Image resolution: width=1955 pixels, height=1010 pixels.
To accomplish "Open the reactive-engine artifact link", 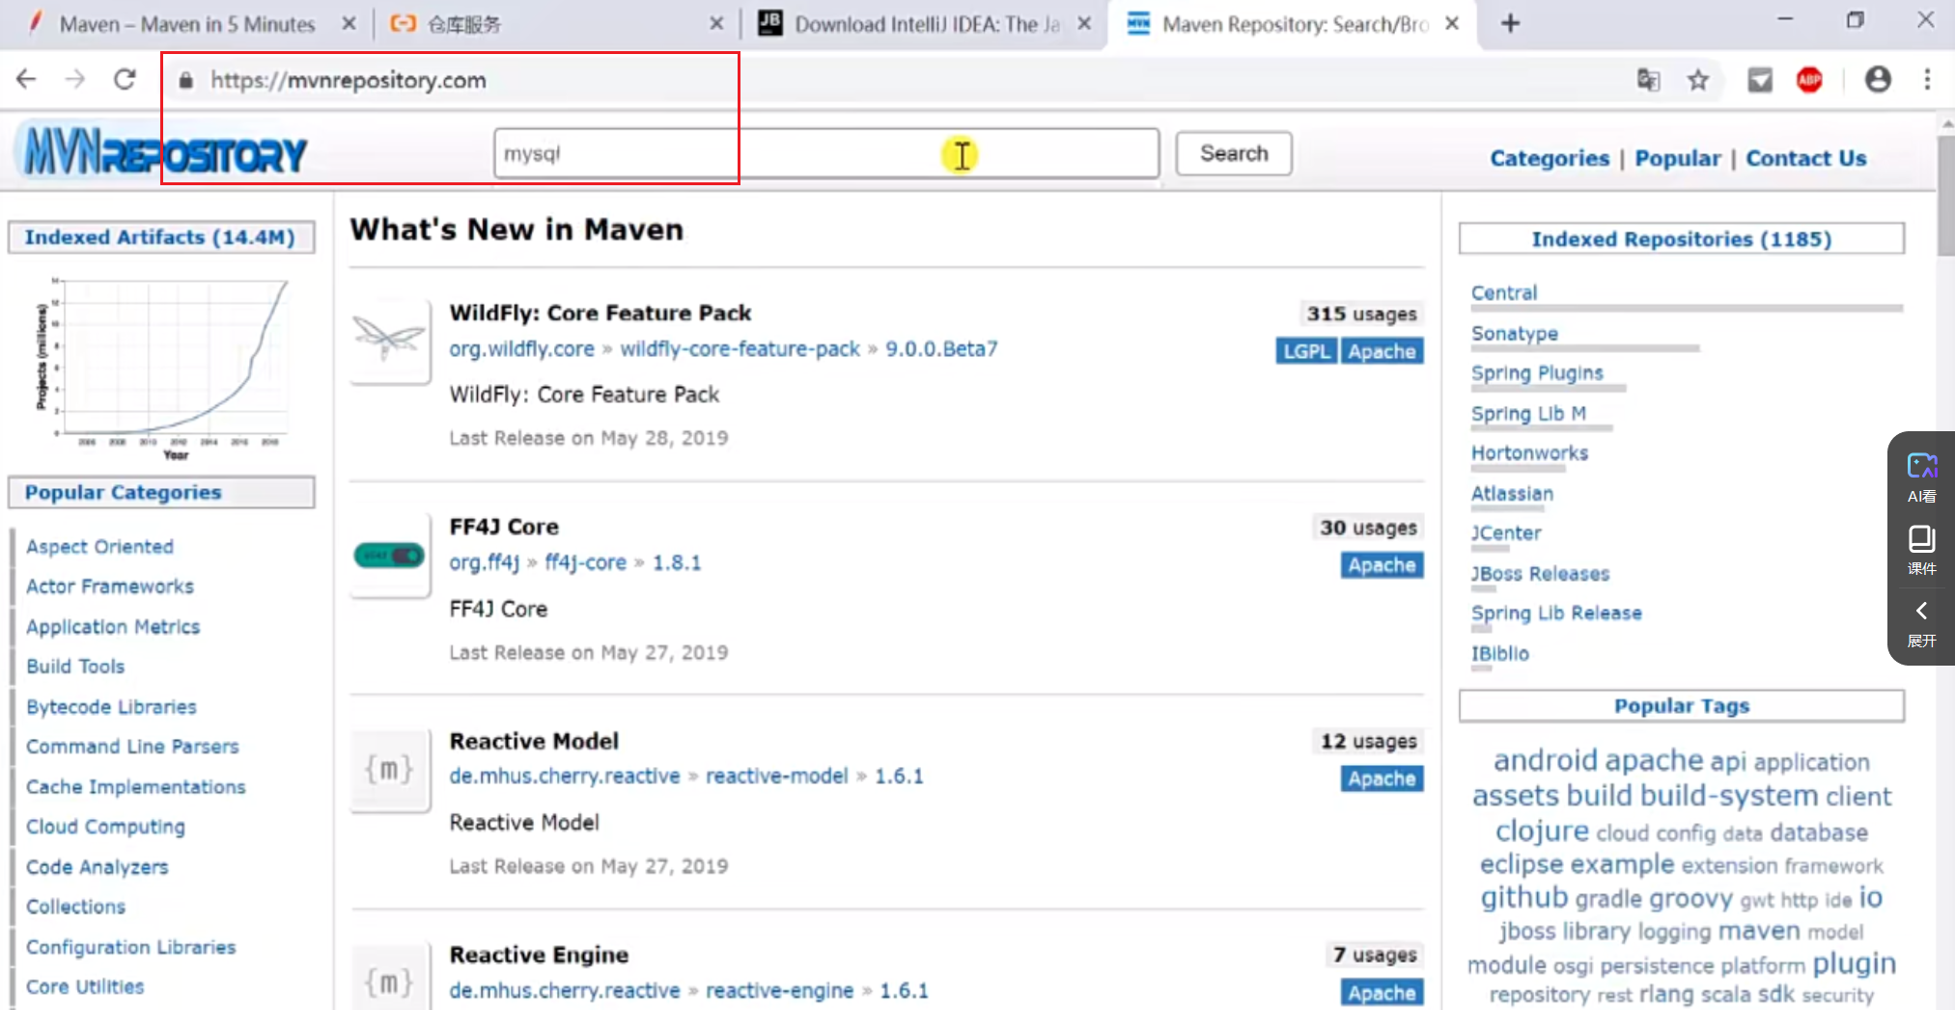I will point(779,990).
